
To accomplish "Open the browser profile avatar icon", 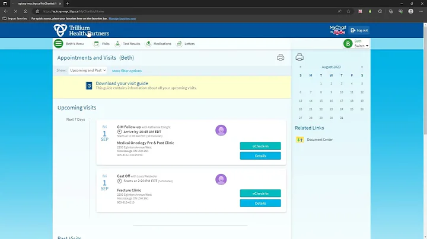I will coord(411,11).
